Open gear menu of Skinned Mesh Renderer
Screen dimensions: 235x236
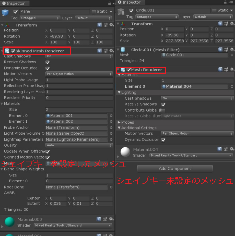click(111, 51)
